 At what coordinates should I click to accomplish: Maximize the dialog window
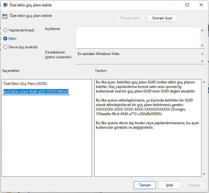[x=187, y=5]
